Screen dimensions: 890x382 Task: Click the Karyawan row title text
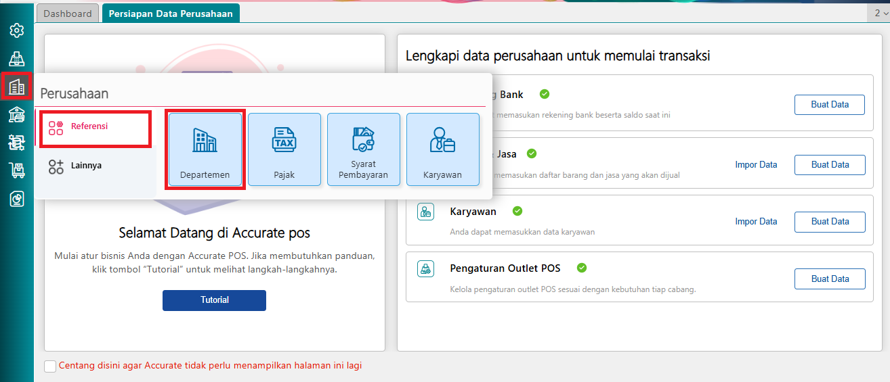(473, 212)
